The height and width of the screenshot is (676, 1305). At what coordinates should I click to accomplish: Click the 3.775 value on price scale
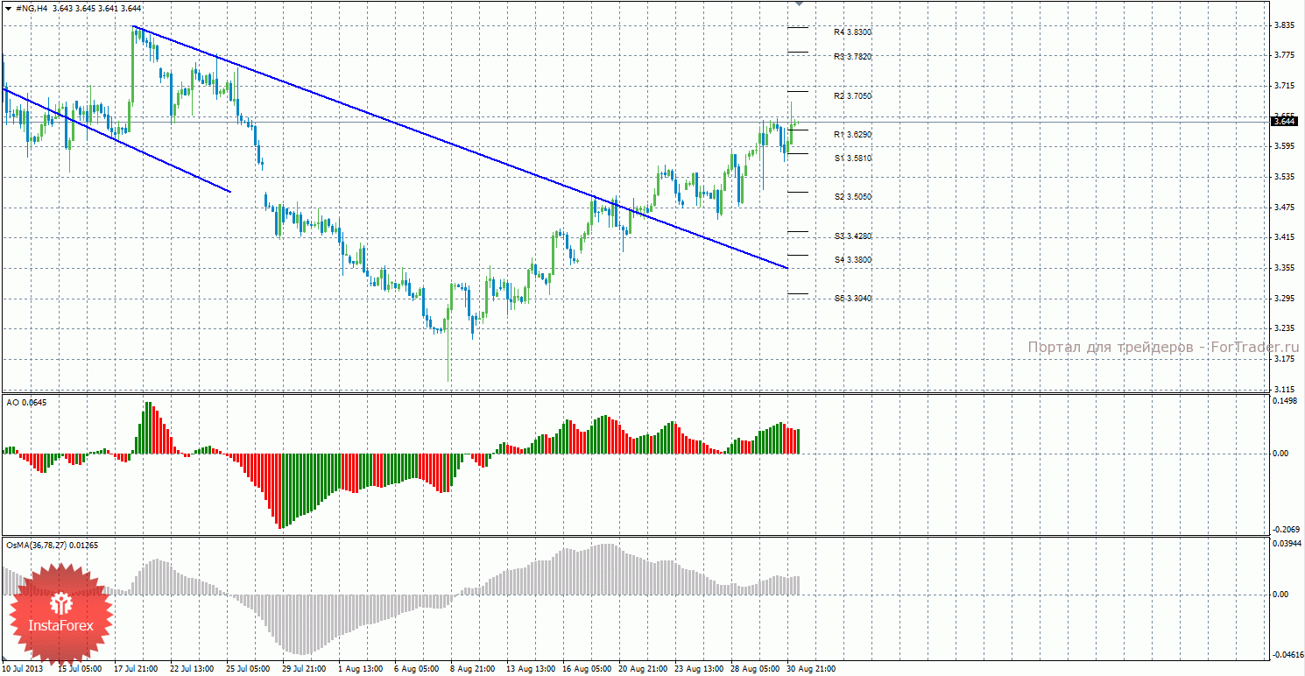point(1285,55)
